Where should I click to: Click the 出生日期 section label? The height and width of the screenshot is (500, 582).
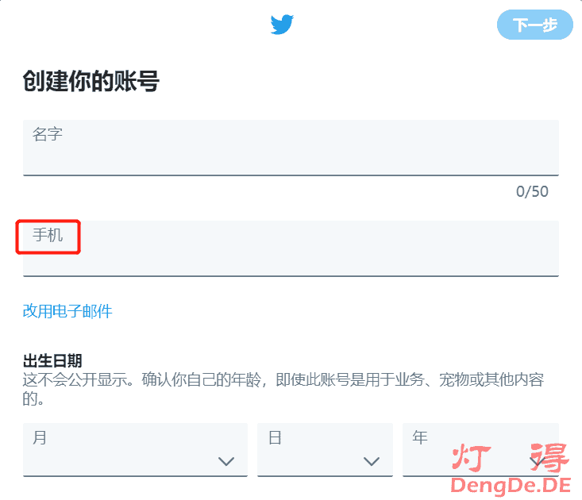point(52,360)
